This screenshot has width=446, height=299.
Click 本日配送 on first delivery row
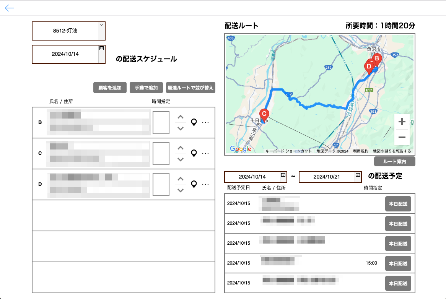click(x=398, y=204)
